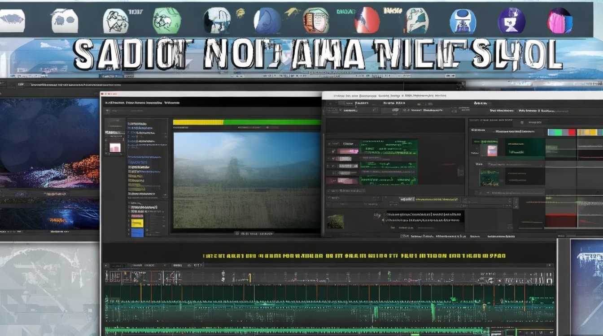The height and width of the screenshot is (336, 603).
Task: Select the pink thumbnail in left sidebar panel
Action: (x=115, y=147)
